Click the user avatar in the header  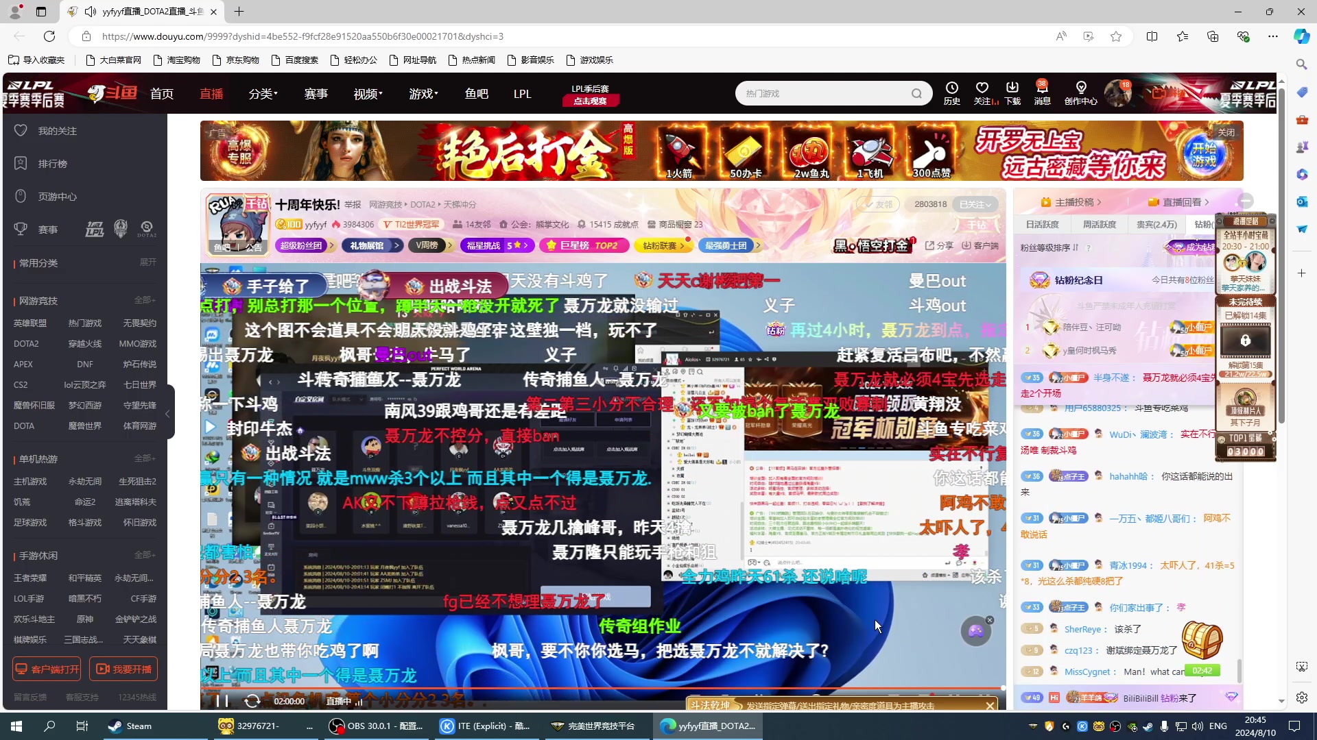coord(1118,93)
